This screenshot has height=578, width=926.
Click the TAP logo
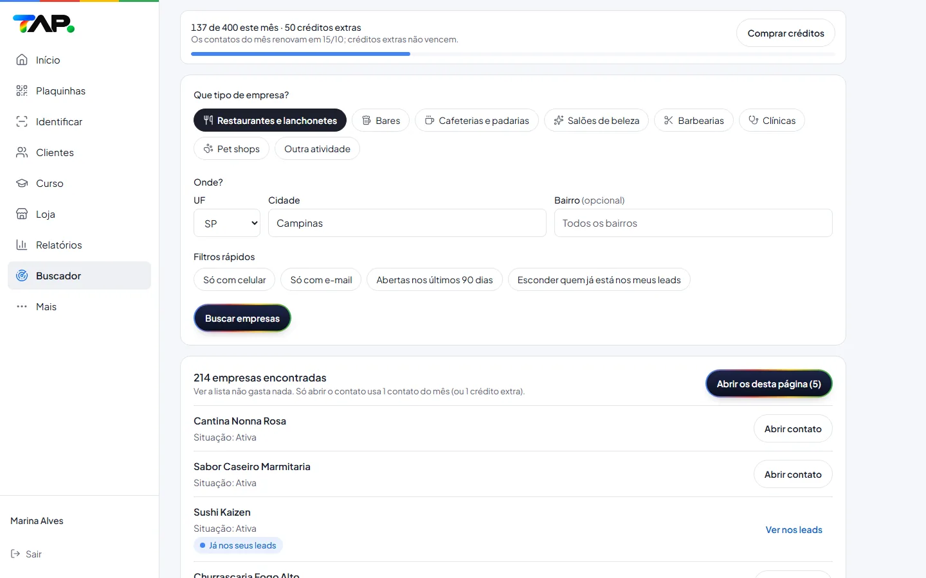[x=44, y=24]
